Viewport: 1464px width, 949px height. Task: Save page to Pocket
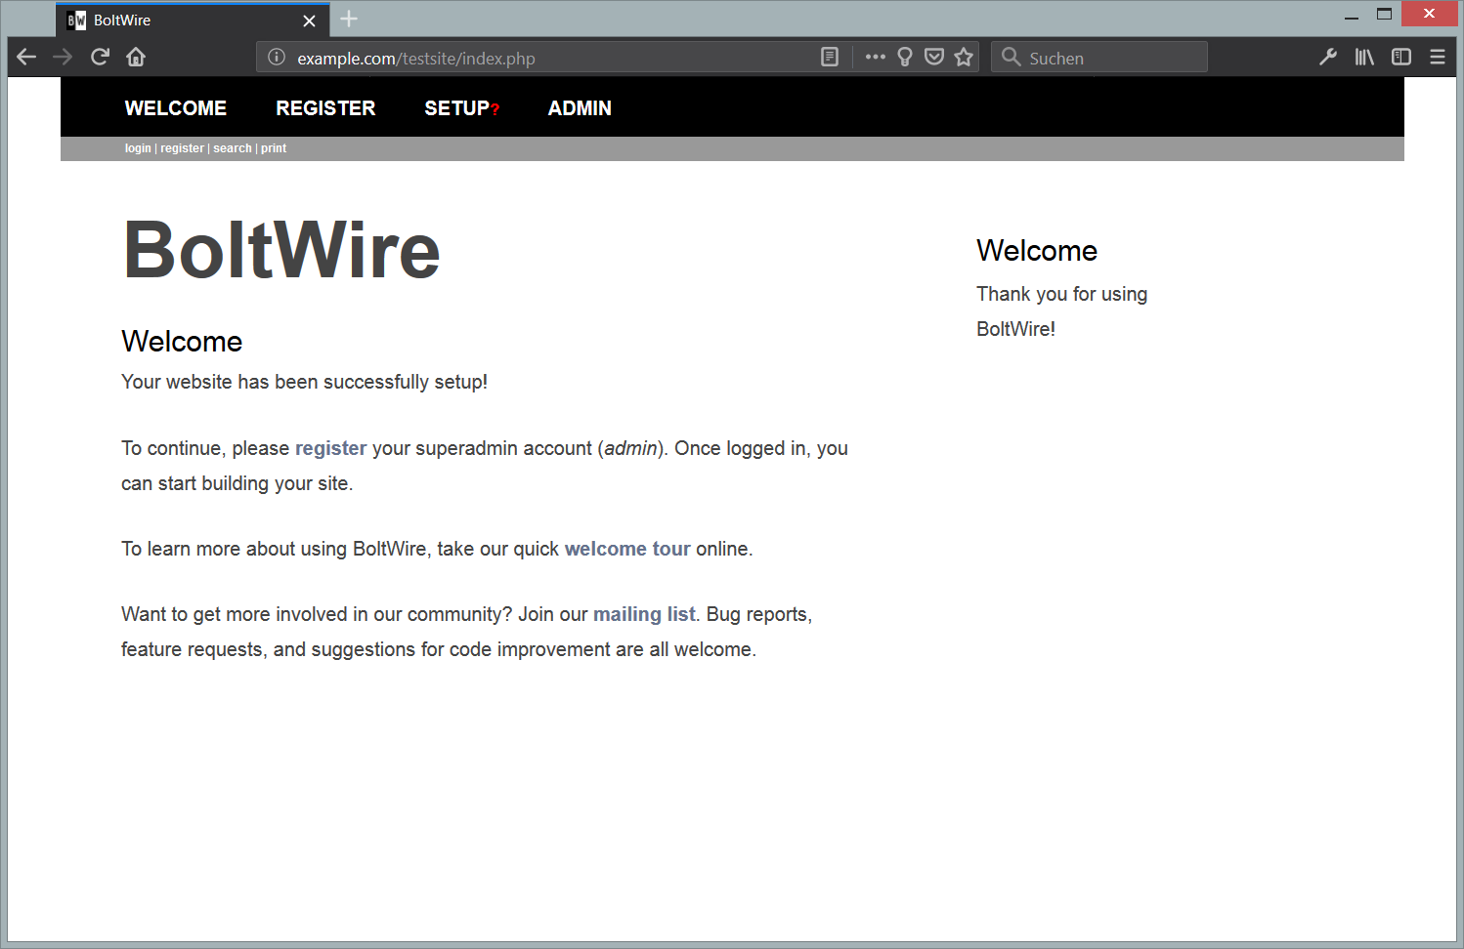tap(934, 57)
